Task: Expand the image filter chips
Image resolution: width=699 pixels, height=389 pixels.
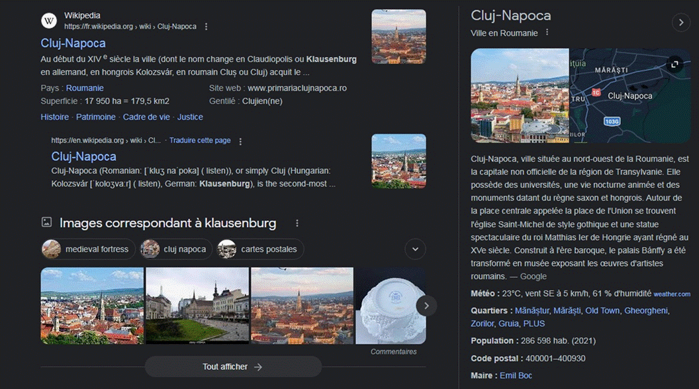Action: coord(415,249)
